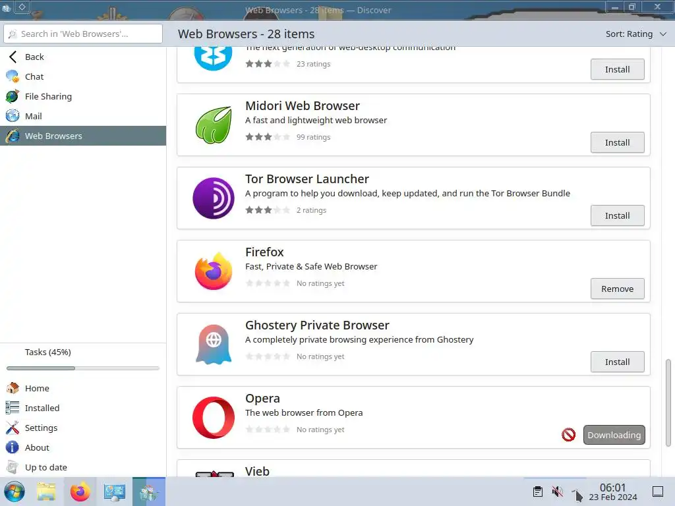The image size is (675, 506).
Task: Click the Opera Downloading button
Action: pyautogui.click(x=614, y=435)
